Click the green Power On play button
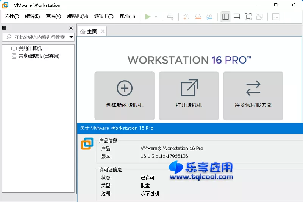The width and height of the screenshot is (303, 202). click(x=148, y=17)
